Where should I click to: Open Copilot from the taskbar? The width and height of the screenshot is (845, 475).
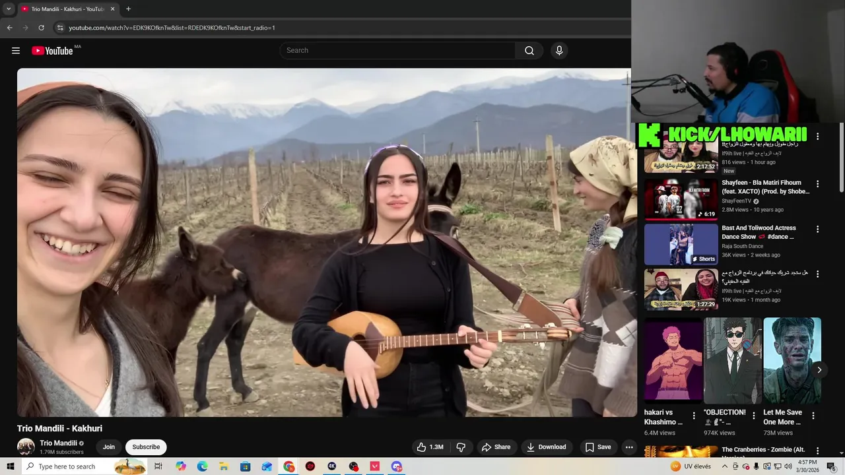181,466
